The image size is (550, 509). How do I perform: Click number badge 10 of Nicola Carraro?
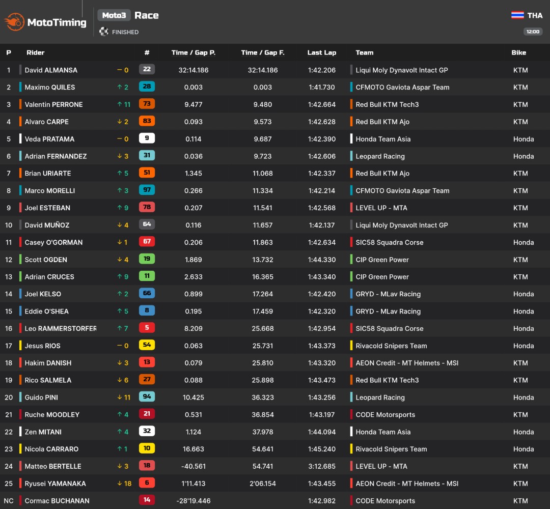pyautogui.click(x=147, y=448)
